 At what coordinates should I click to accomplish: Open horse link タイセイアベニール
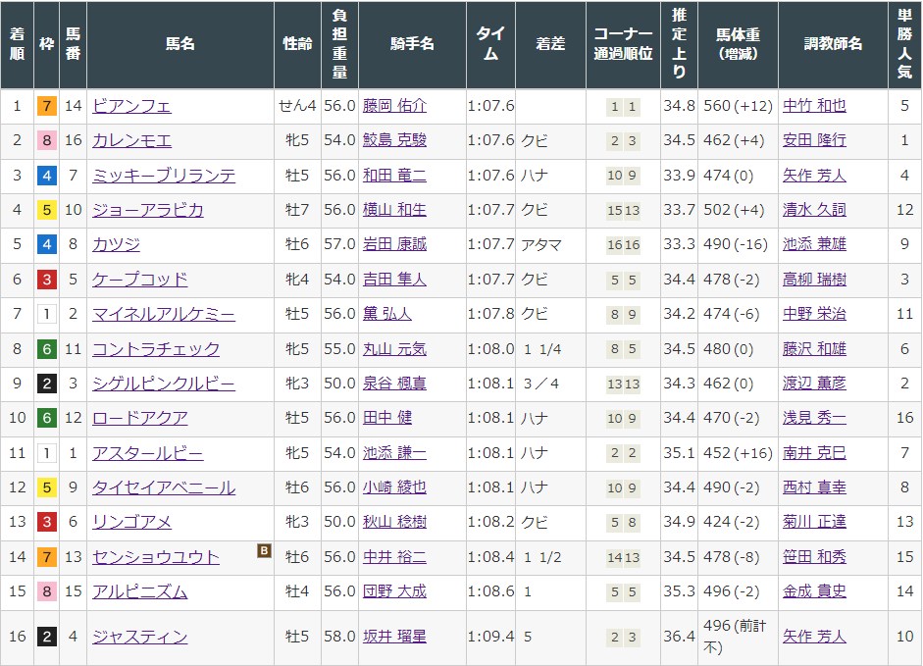click(x=164, y=487)
